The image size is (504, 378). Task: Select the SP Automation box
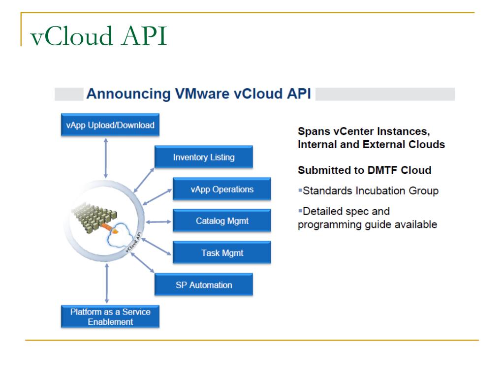[203, 285]
